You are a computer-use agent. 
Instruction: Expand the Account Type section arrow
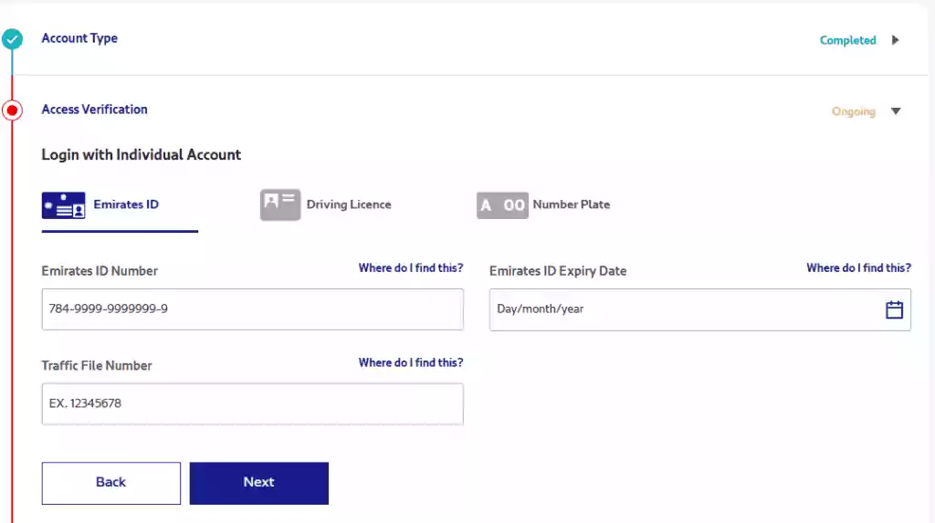(895, 40)
